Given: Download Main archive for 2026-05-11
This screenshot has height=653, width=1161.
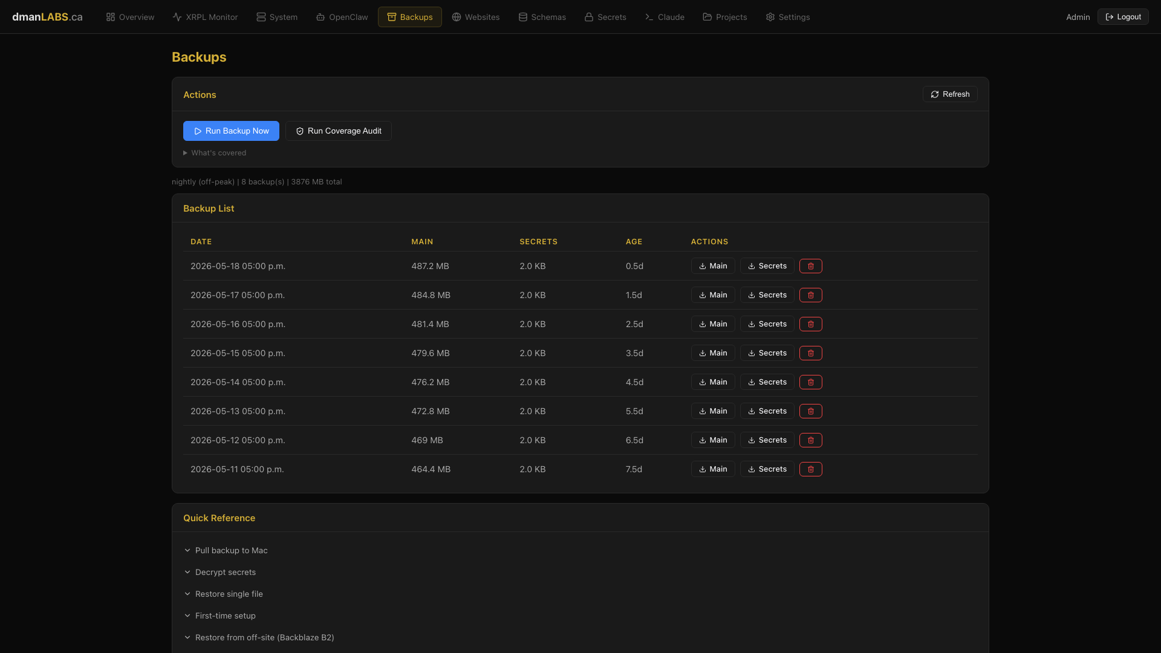Looking at the screenshot, I should 713,469.
